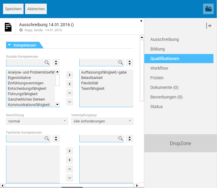Viewport: 217px width, 188px height.
Task: Click the folder icon in the top bar
Action: coord(208,9)
